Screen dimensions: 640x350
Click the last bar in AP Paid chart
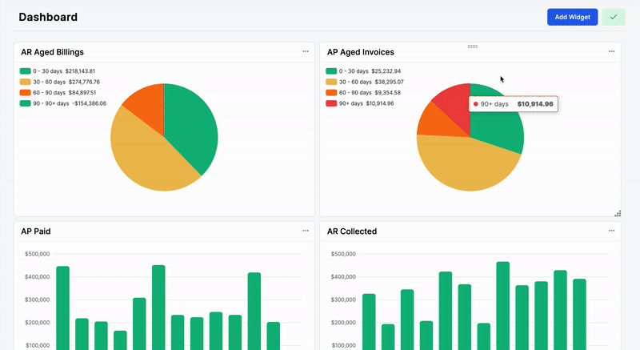[x=274, y=336]
